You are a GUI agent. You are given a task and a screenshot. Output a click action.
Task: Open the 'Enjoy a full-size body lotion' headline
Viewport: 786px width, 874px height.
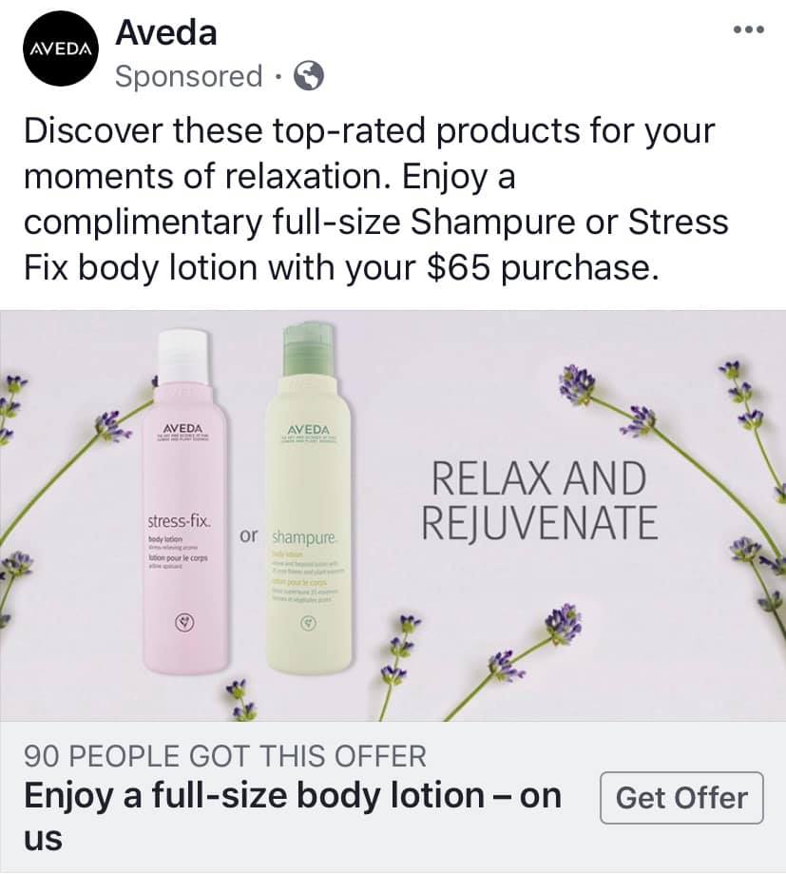[x=293, y=817]
